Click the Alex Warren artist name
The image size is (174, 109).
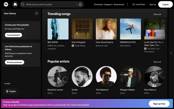coord(125,46)
